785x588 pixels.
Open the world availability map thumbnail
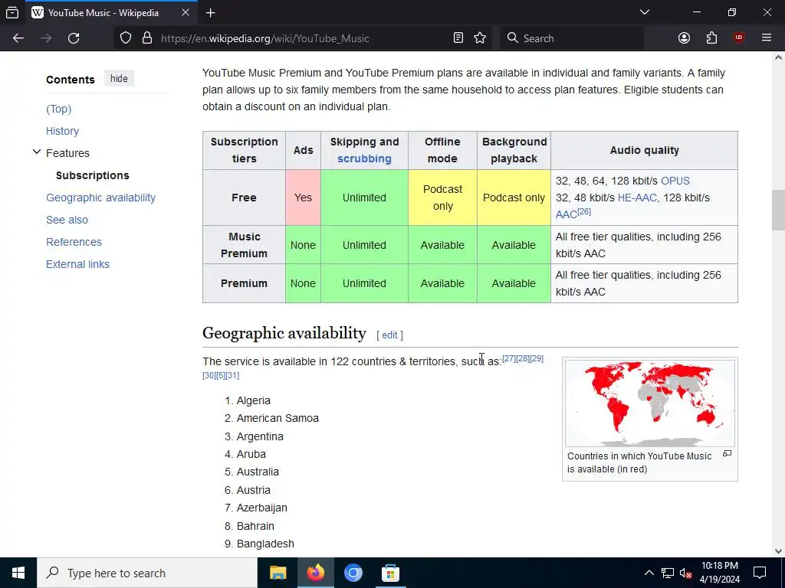point(650,403)
